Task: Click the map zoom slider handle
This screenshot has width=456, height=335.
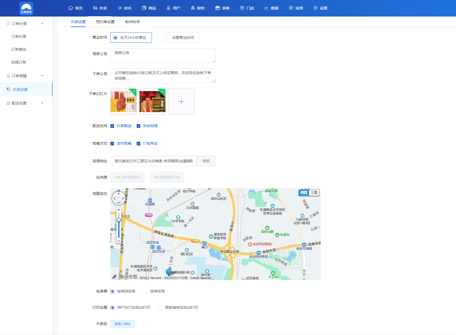Action: [x=119, y=220]
